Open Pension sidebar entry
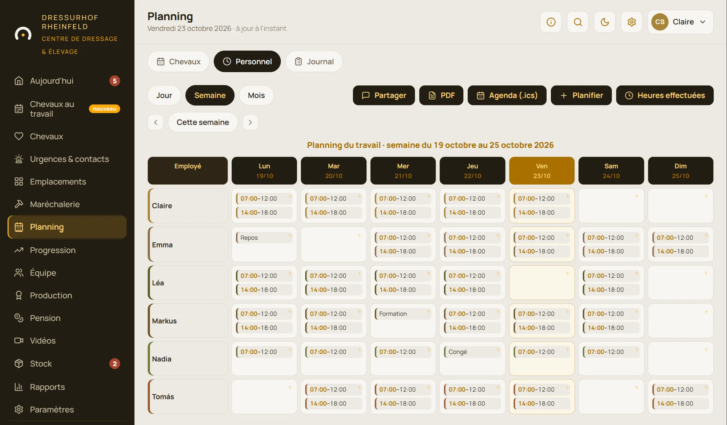 pyautogui.click(x=67, y=318)
